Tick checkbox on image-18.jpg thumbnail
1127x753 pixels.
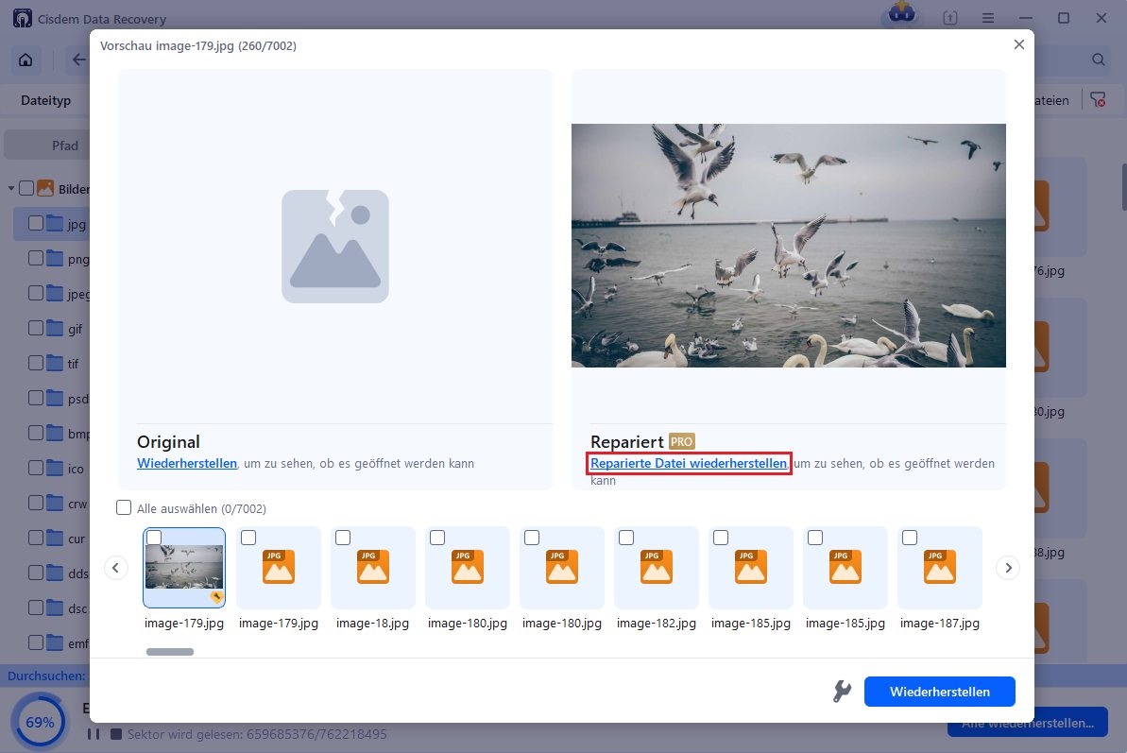point(343,538)
